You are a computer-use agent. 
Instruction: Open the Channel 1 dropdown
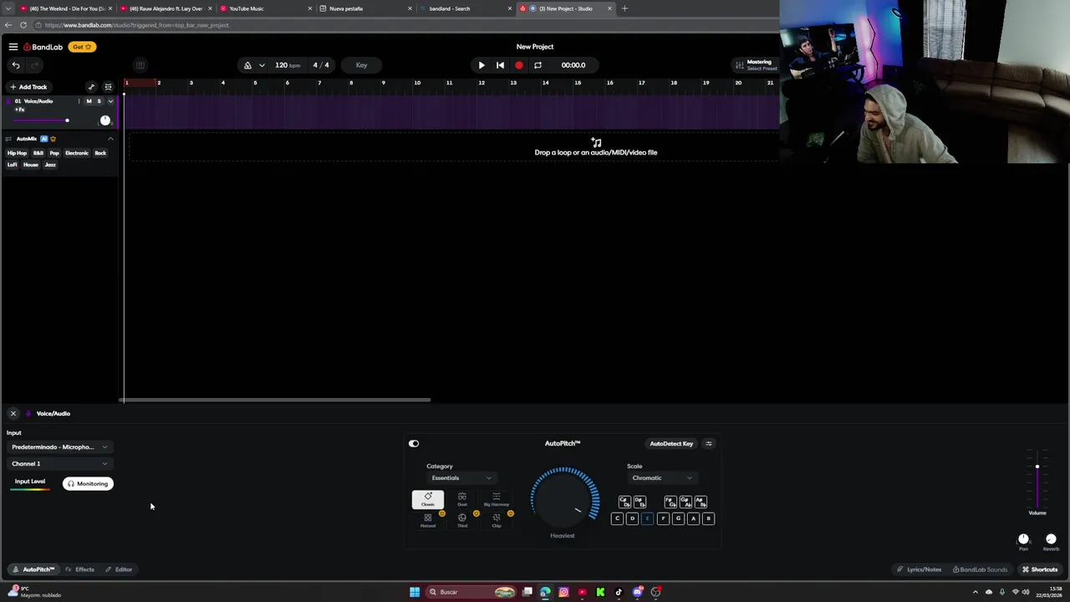[59, 464]
